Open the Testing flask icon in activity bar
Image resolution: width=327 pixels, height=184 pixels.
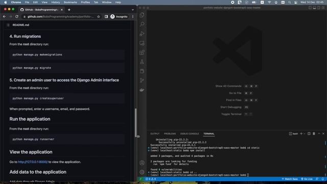tap(142, 62)
